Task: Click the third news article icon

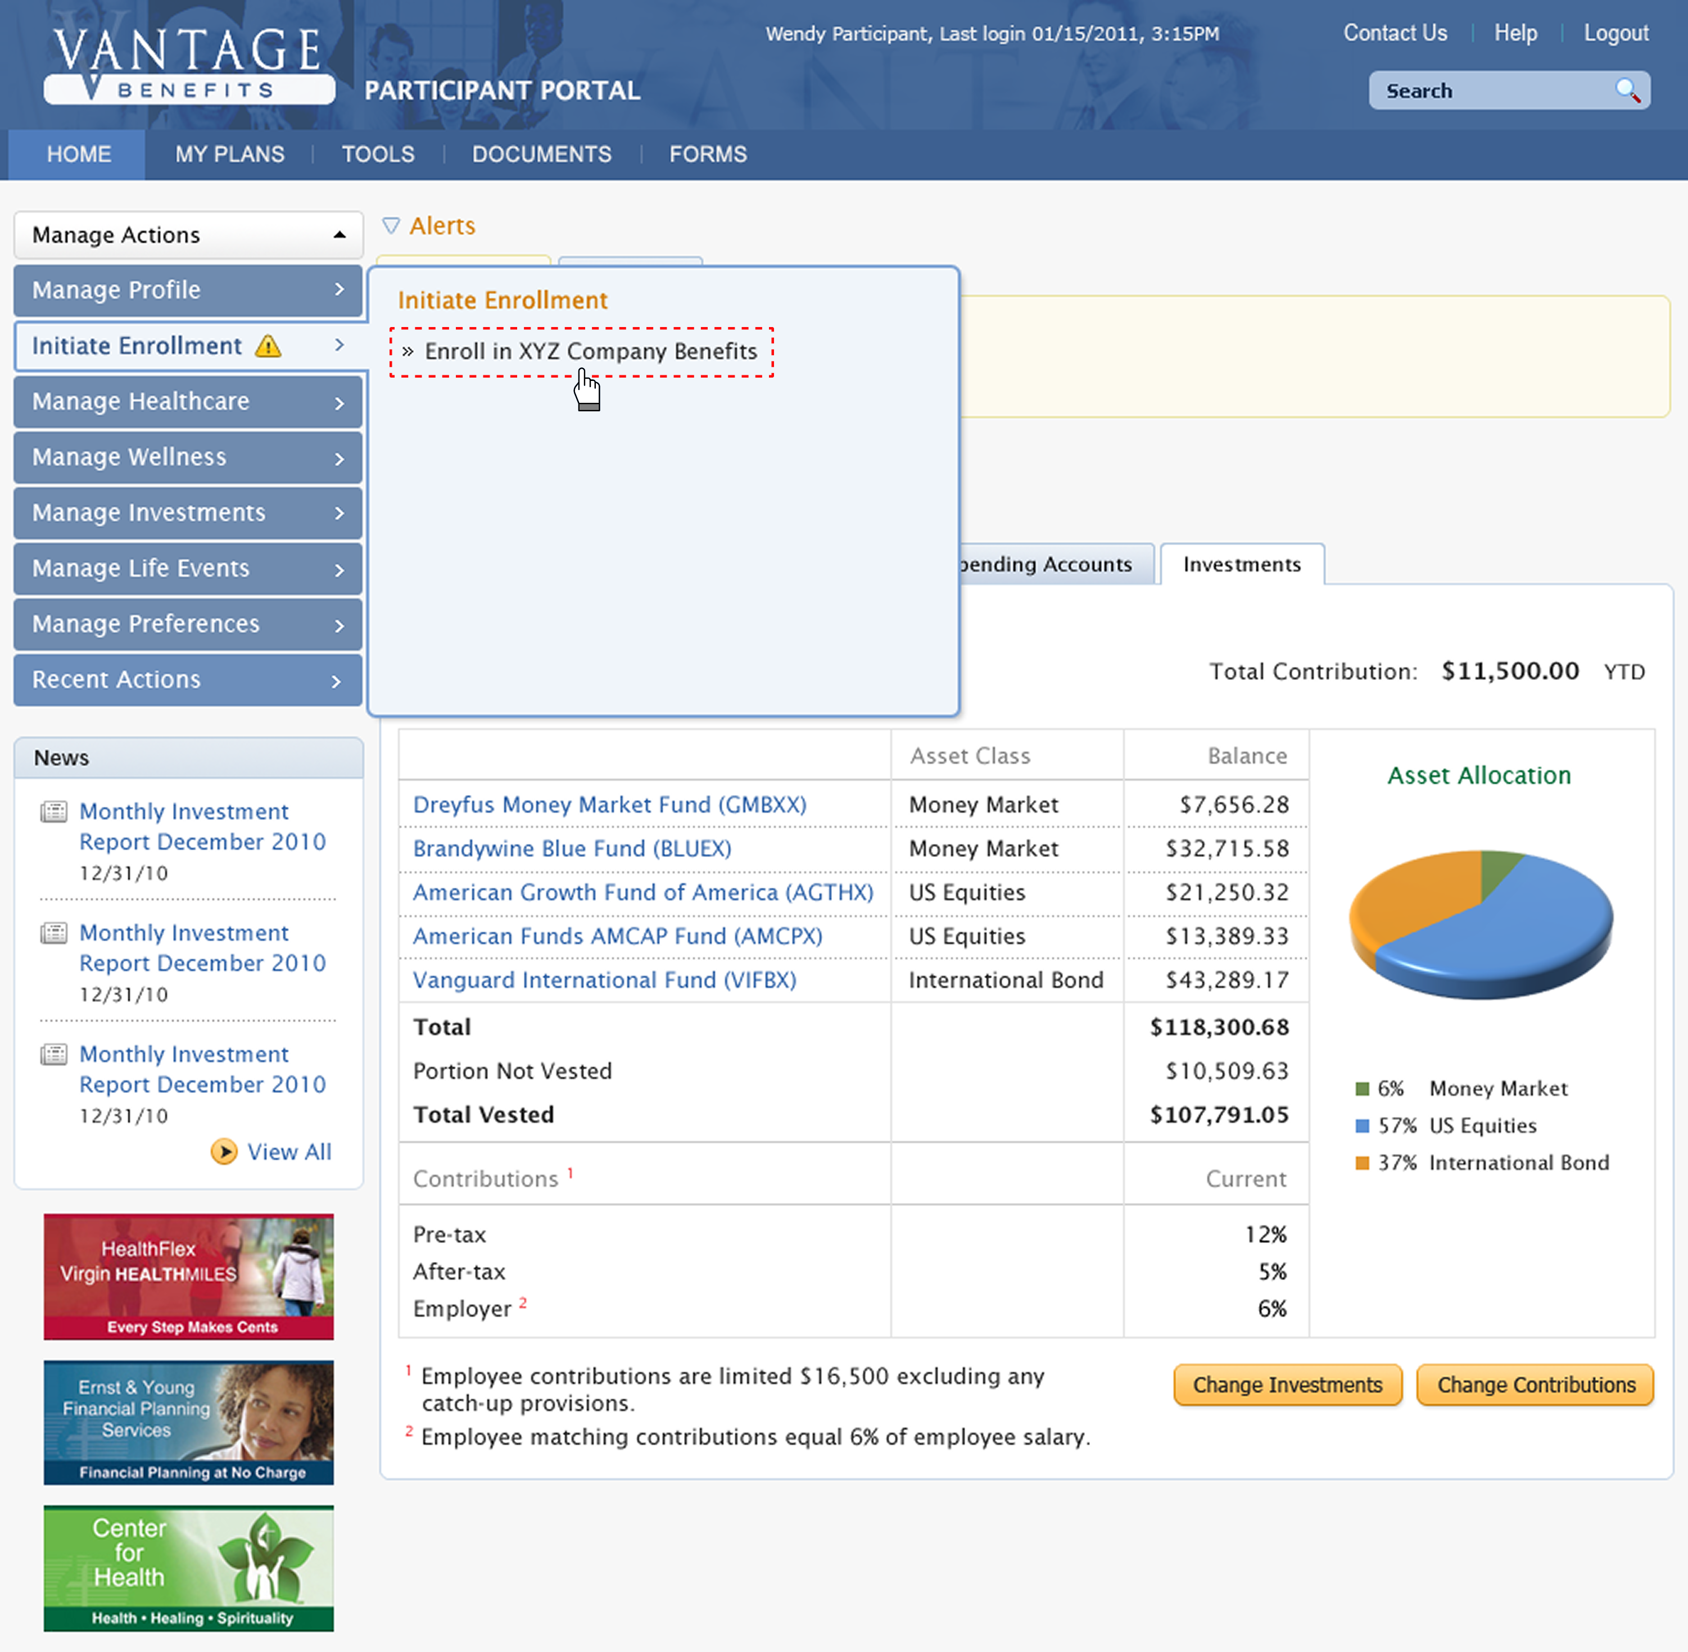Action: pyautogui.click(x=54, y=1055)
